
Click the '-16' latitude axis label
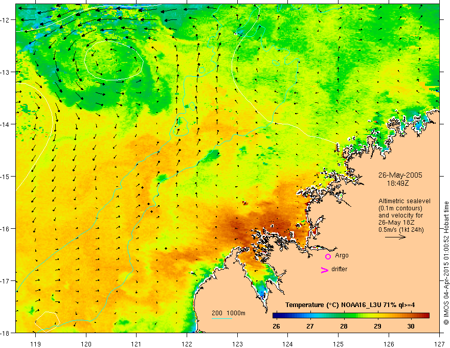coord(6,229)
